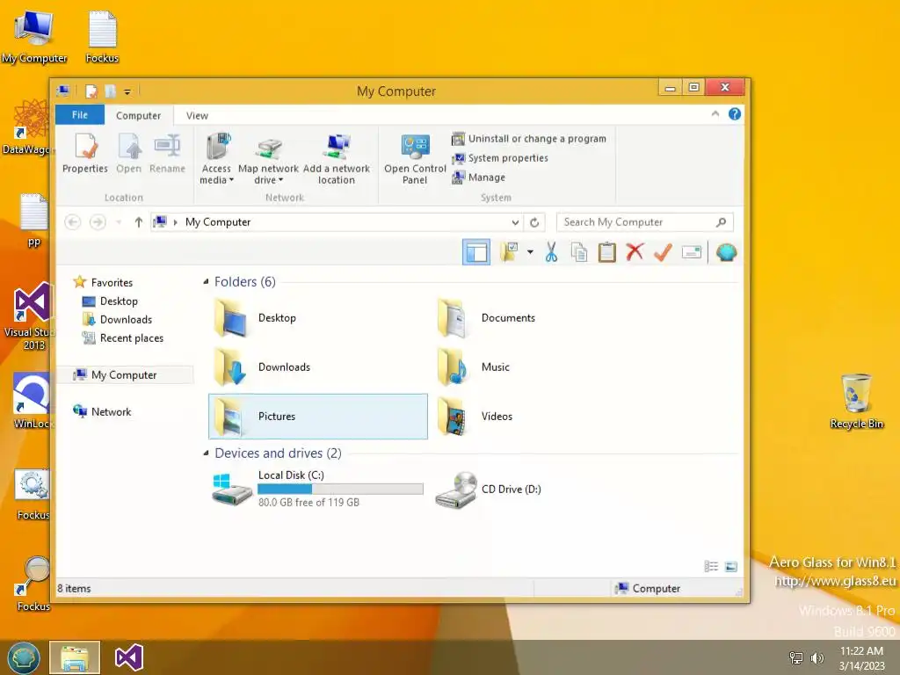Click the Access media ribbon icon
The width and height of the screenshot is (900, 675).
(x=216, y=157)
